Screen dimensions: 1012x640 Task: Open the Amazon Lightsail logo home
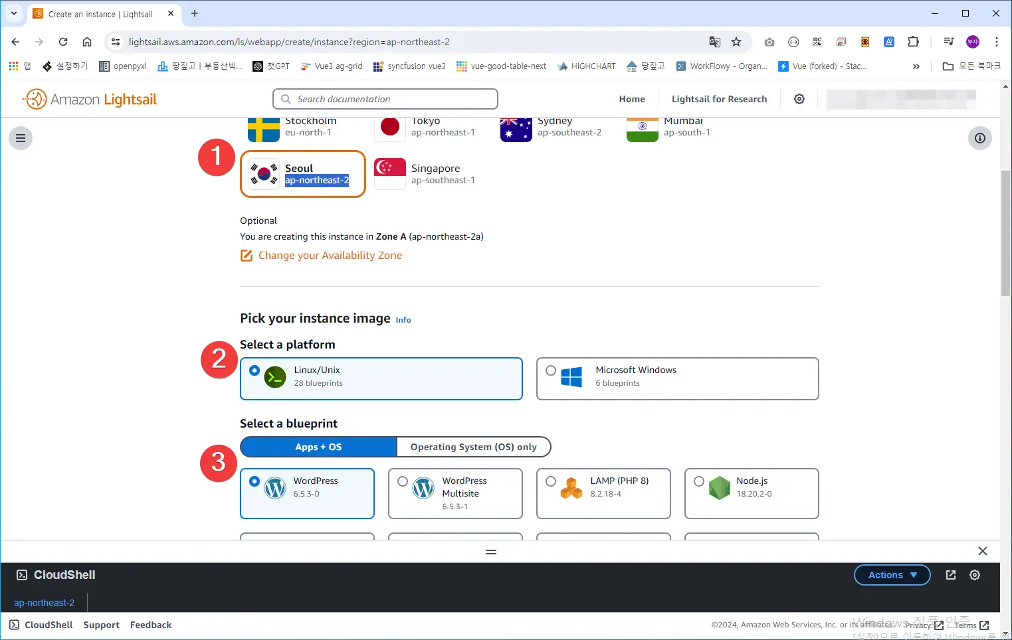point(90,99)
